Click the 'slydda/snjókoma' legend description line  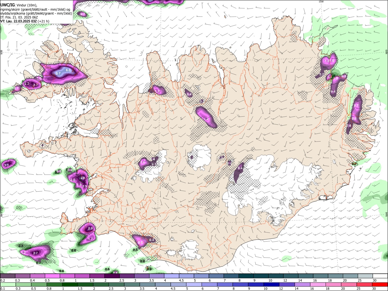[36, 13]
